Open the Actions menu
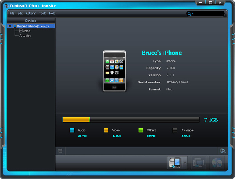Screen dimensions: 235x179 [31, 13]
